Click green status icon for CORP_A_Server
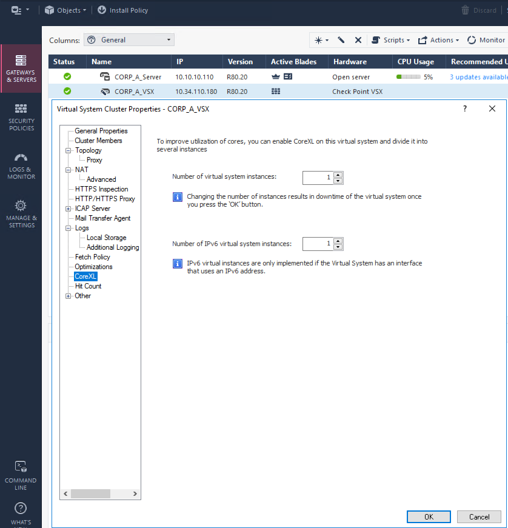The width and height of the screenshot is (508, 528). pos(67,76)
